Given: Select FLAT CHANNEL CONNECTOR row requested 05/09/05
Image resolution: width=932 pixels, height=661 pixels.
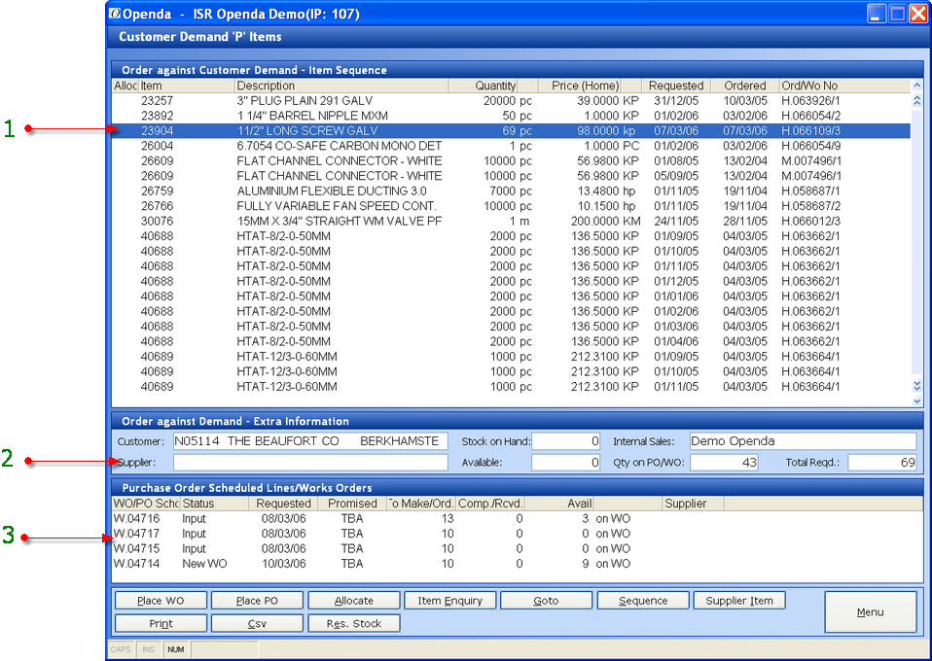Looking at the screenshot, I should [511, 176].
